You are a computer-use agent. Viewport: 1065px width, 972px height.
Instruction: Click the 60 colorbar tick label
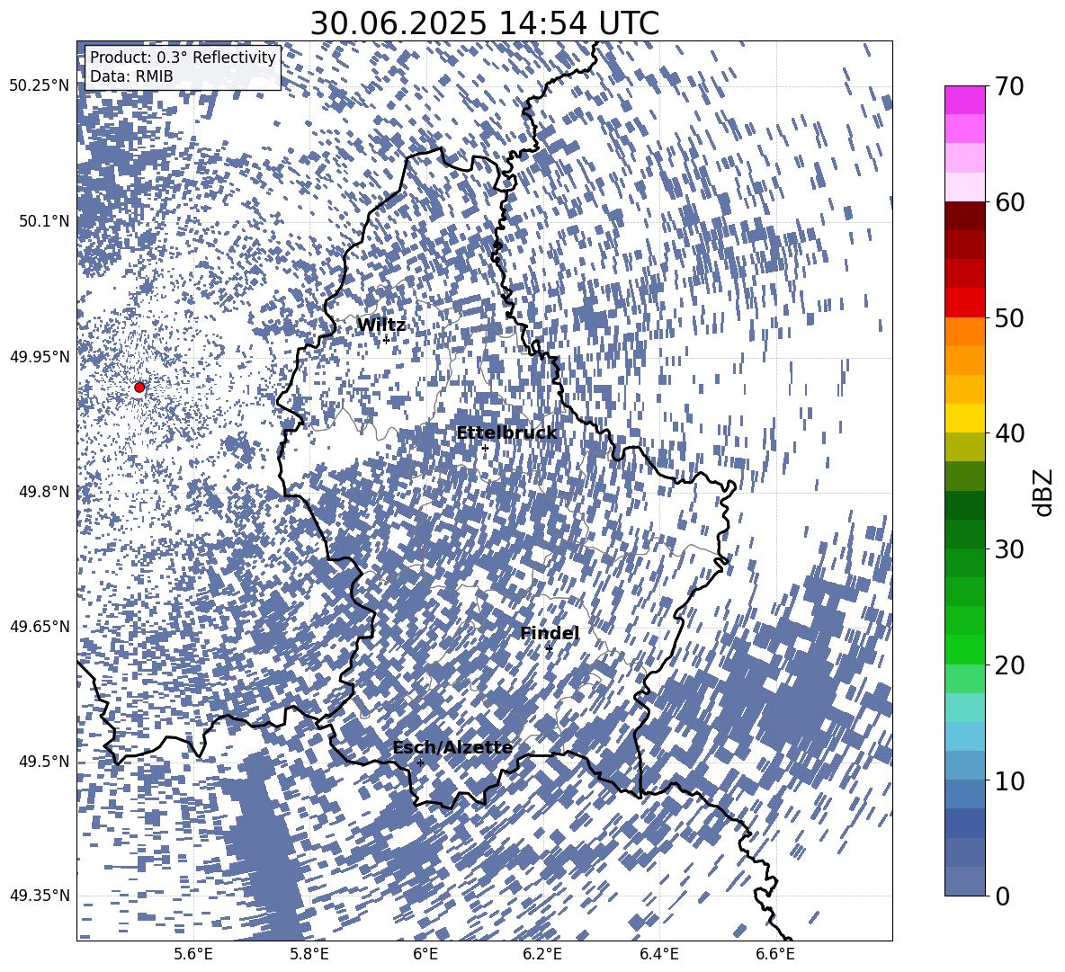pyautogui.click(x=1010, y=202)
